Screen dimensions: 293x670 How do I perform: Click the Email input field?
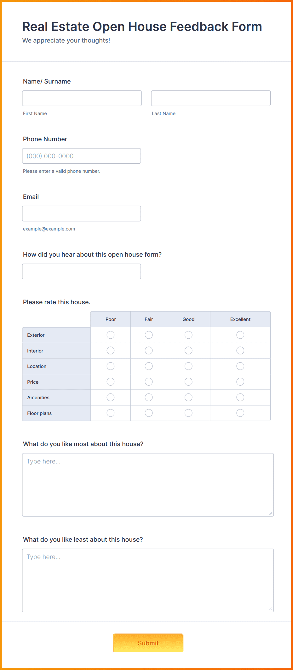(x=81, y=213)
